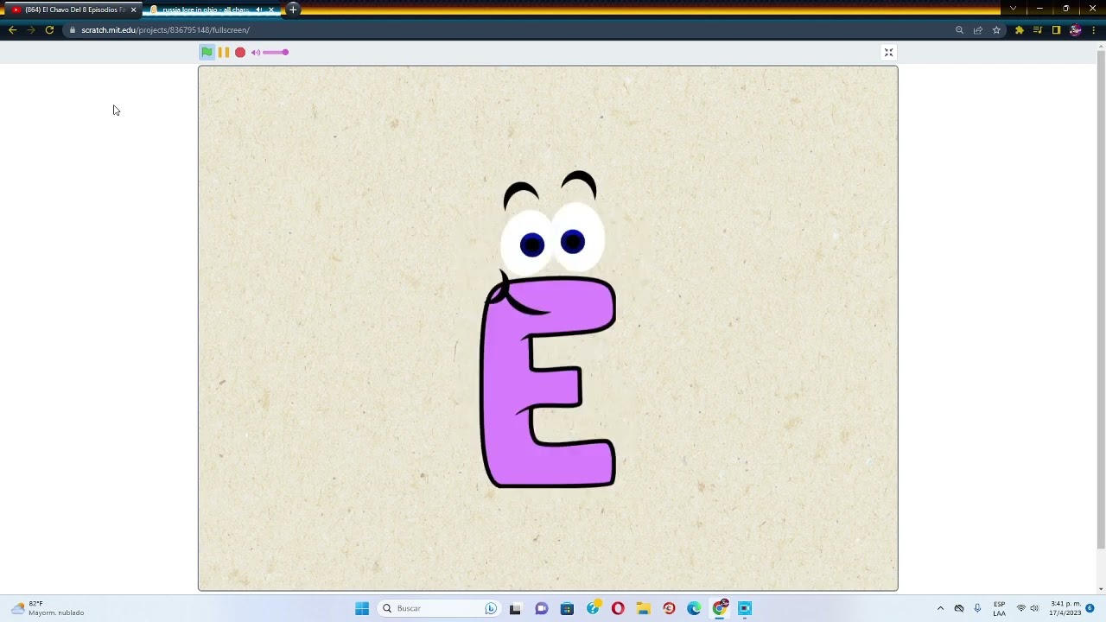Close the russia lore in ohio tab
The height and width of the screenshot is (622, 1106).
point(271,10)
